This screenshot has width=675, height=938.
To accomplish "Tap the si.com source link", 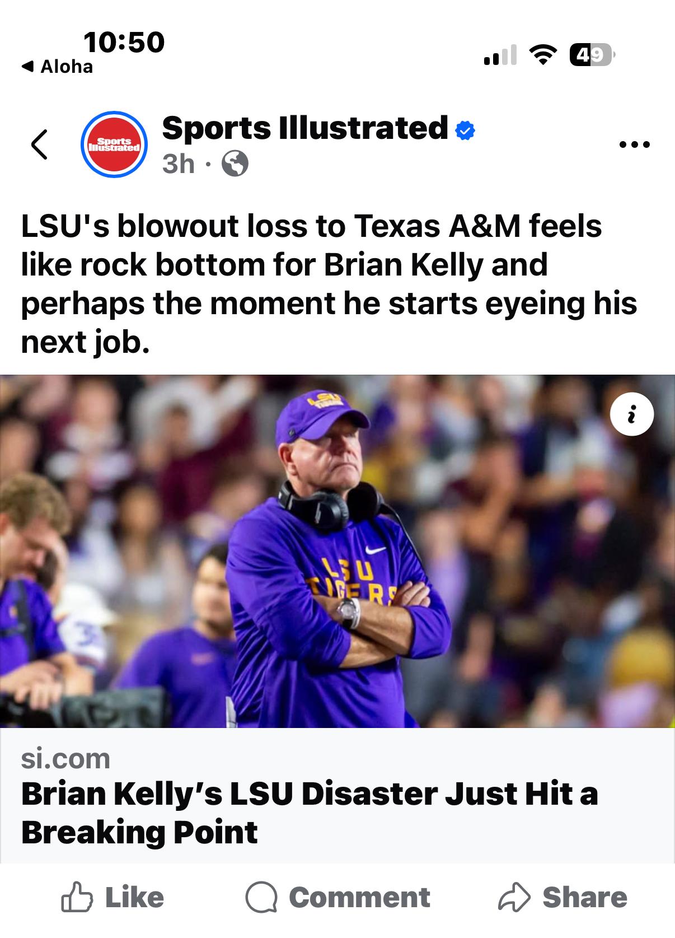I will 65,759.
